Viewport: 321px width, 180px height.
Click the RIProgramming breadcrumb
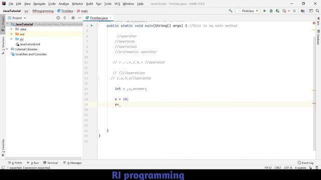tap(43, 11)
